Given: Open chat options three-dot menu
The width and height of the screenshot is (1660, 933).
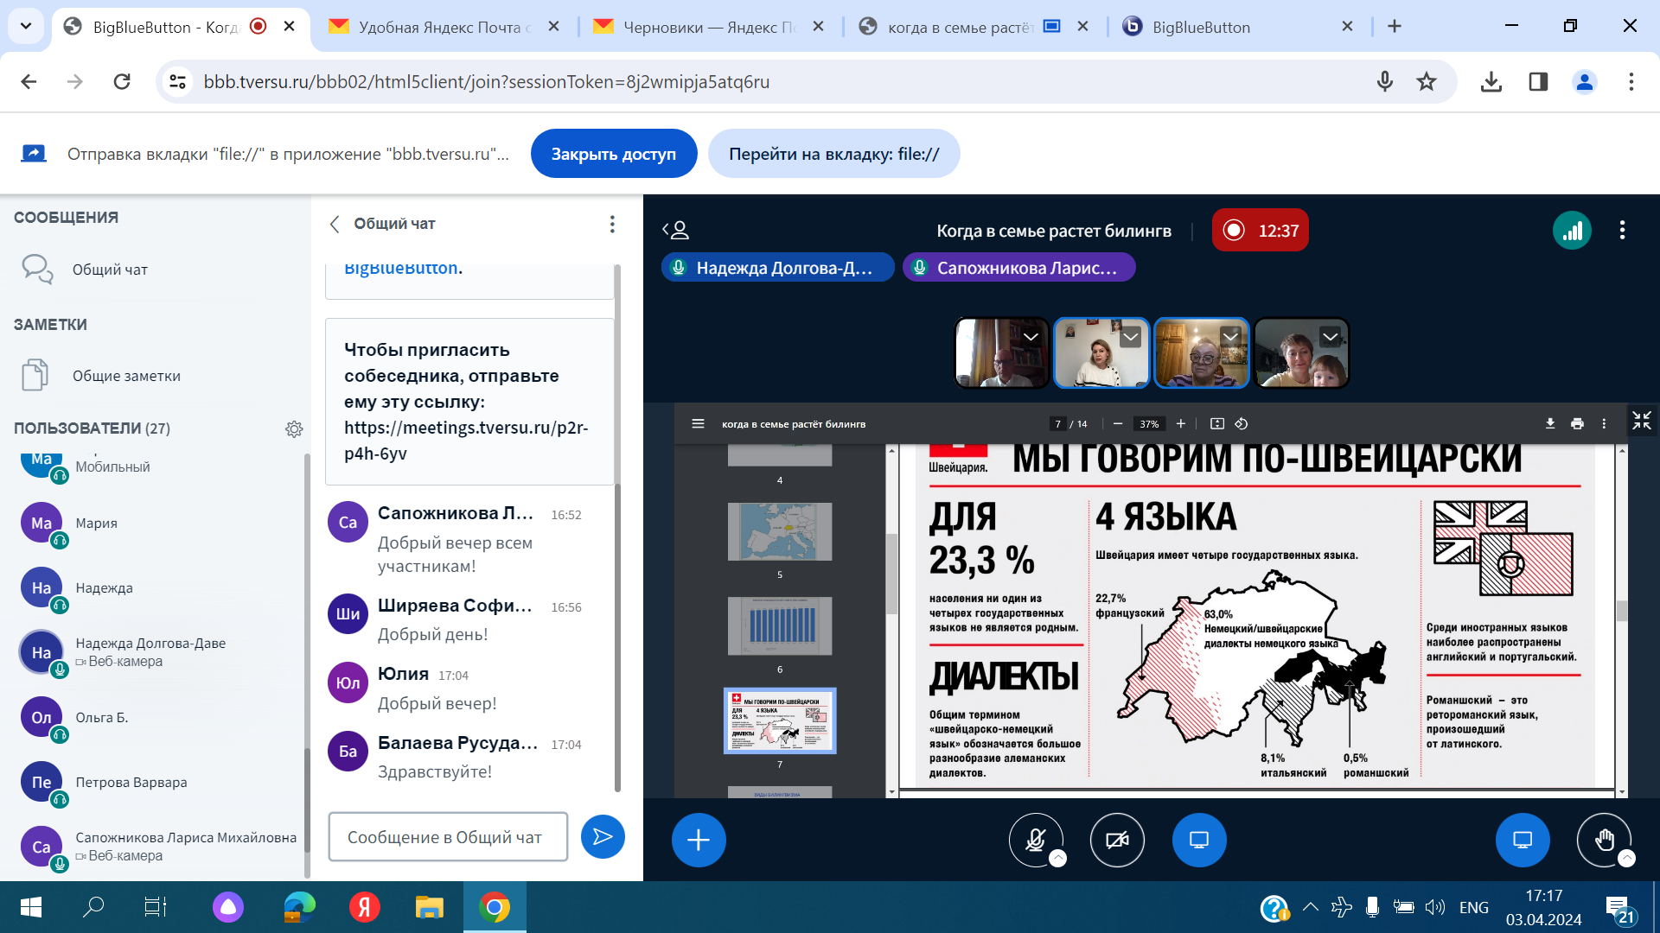Looking at the screenshot, I should 612,224.
